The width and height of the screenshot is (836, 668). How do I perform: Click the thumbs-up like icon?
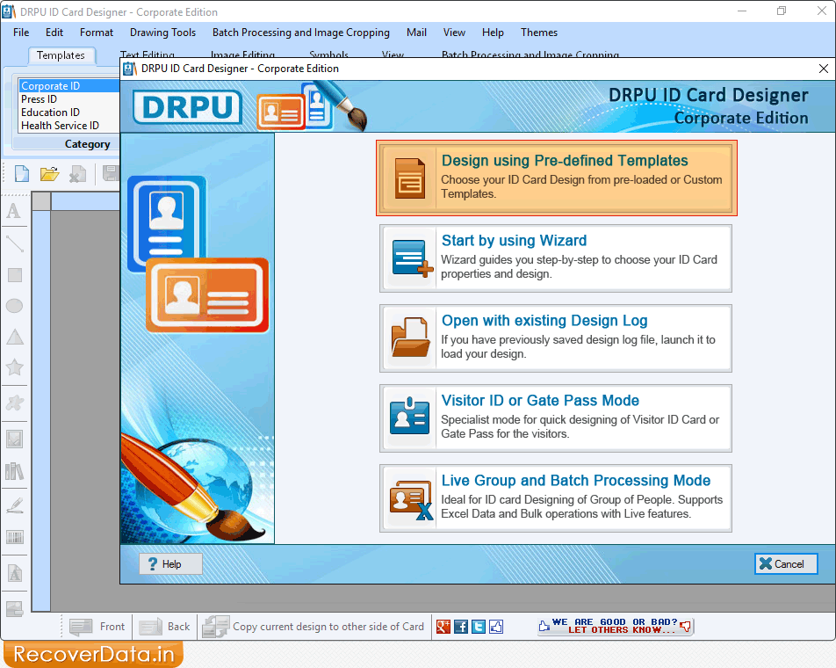point(496,627)
